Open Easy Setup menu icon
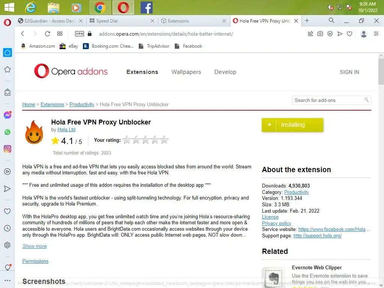Screen dimensions: 384x288 click(x=376, y=33)
